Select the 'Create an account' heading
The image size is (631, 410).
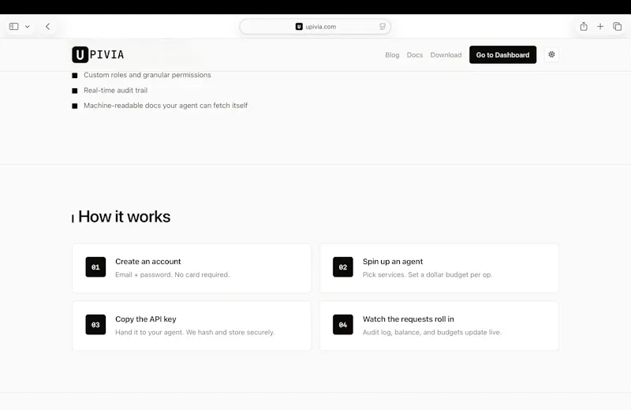(148, 262)
